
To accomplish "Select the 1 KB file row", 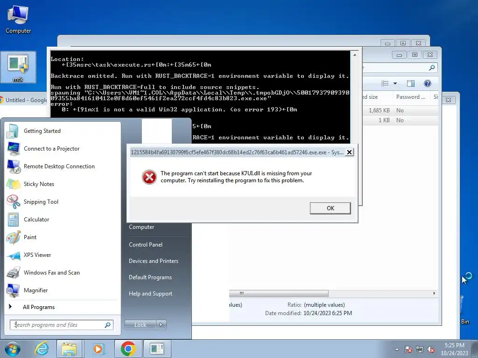I will tap(401, 120).
